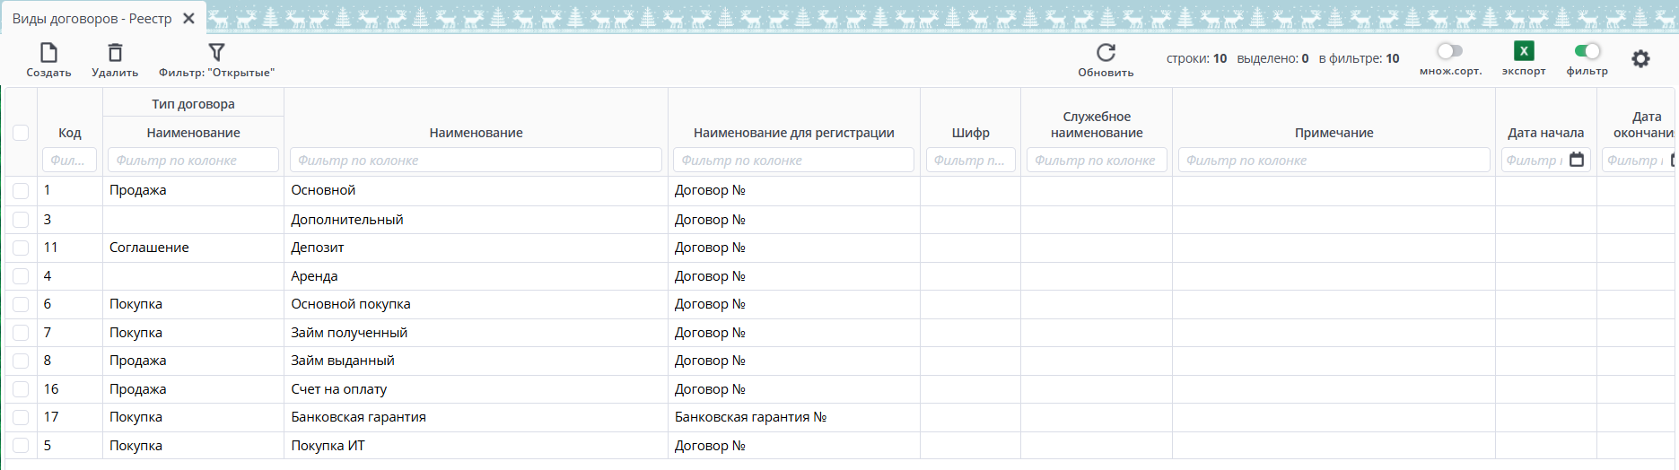Sort by the Наименование для регистрации header
The height and width of the screenshot is (470, 1679).
[x=793, y=133]
